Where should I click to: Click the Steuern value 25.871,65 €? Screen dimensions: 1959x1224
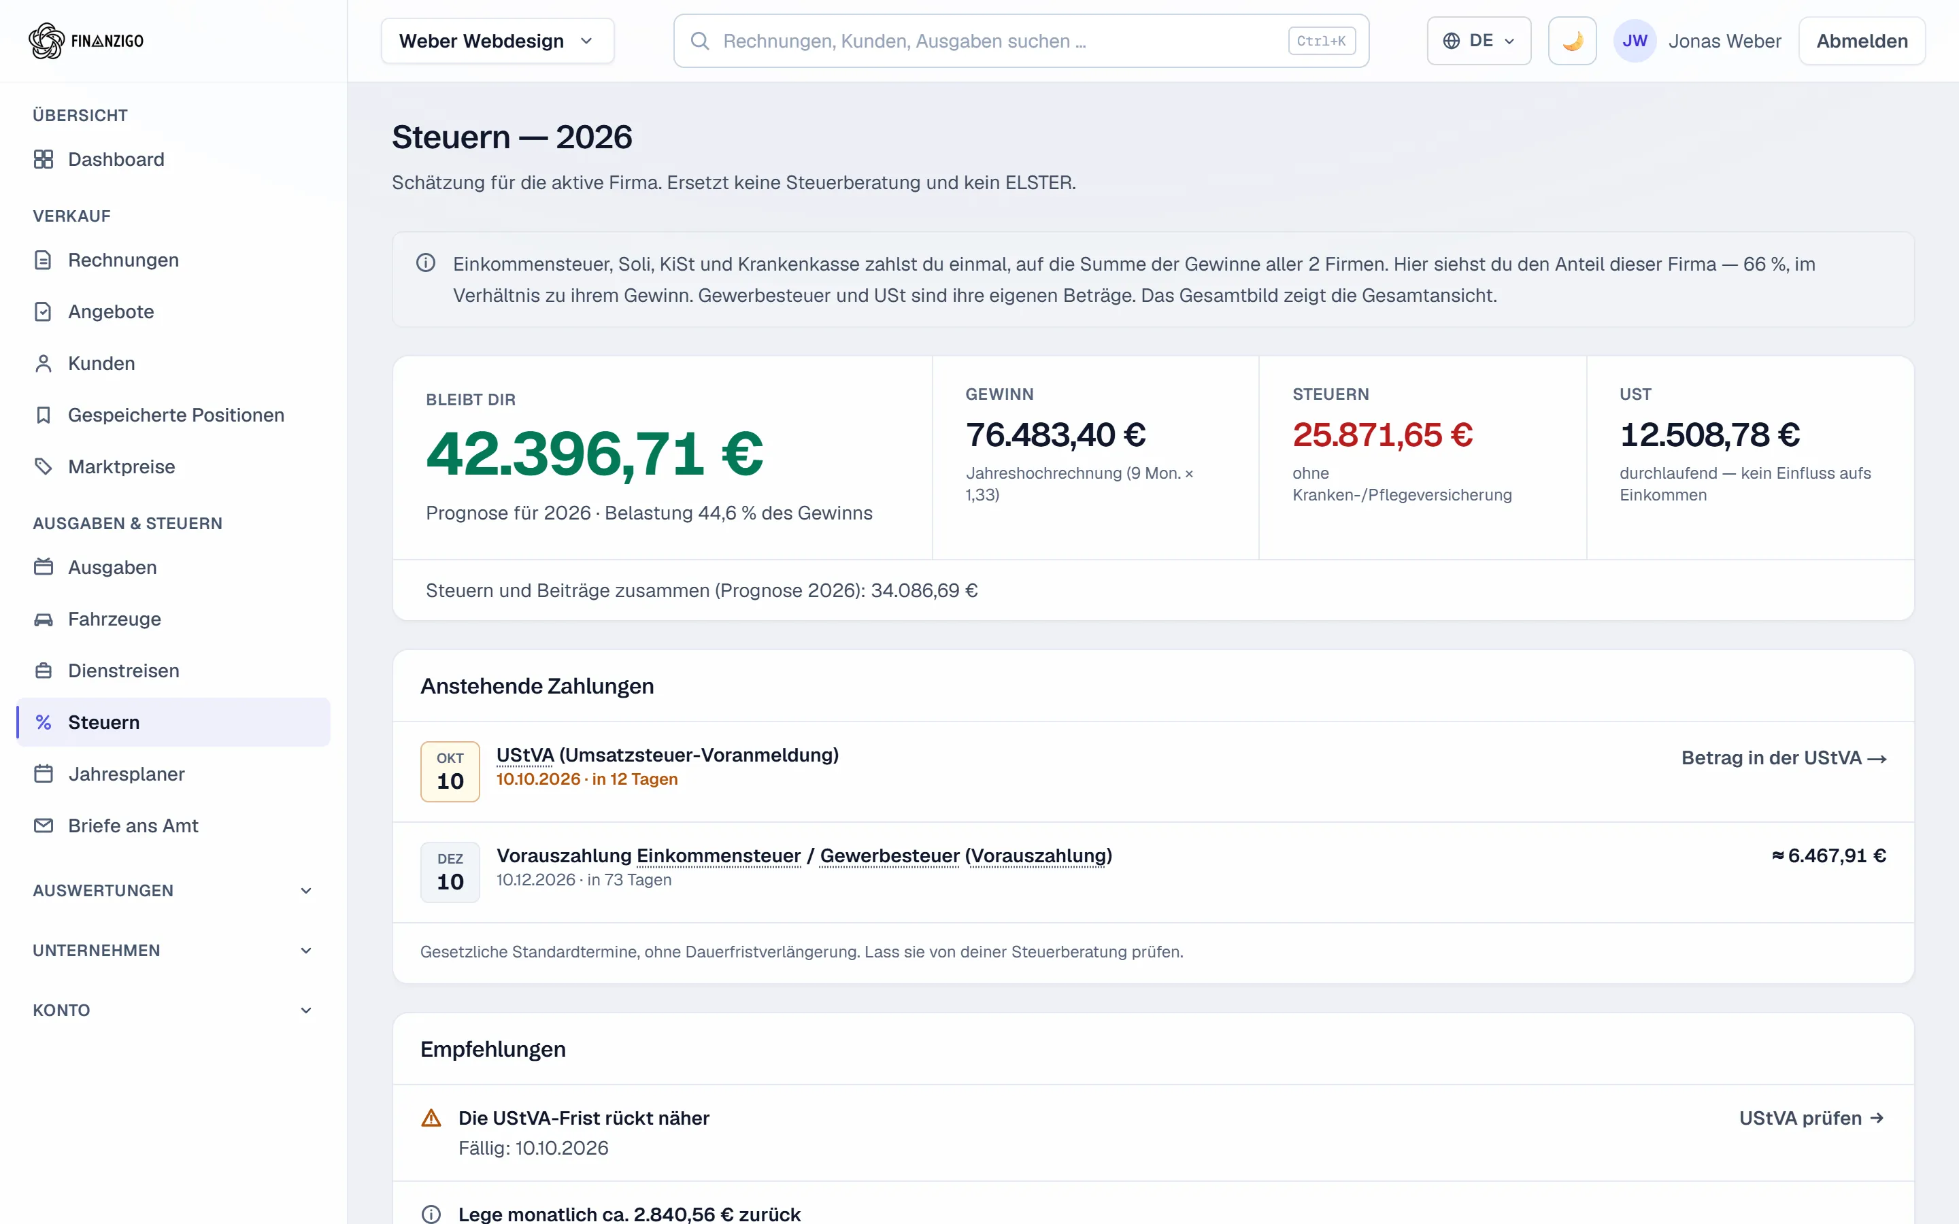coord(1383,435)
